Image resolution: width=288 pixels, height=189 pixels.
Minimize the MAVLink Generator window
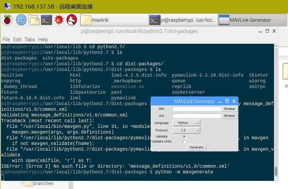[220, 102]
